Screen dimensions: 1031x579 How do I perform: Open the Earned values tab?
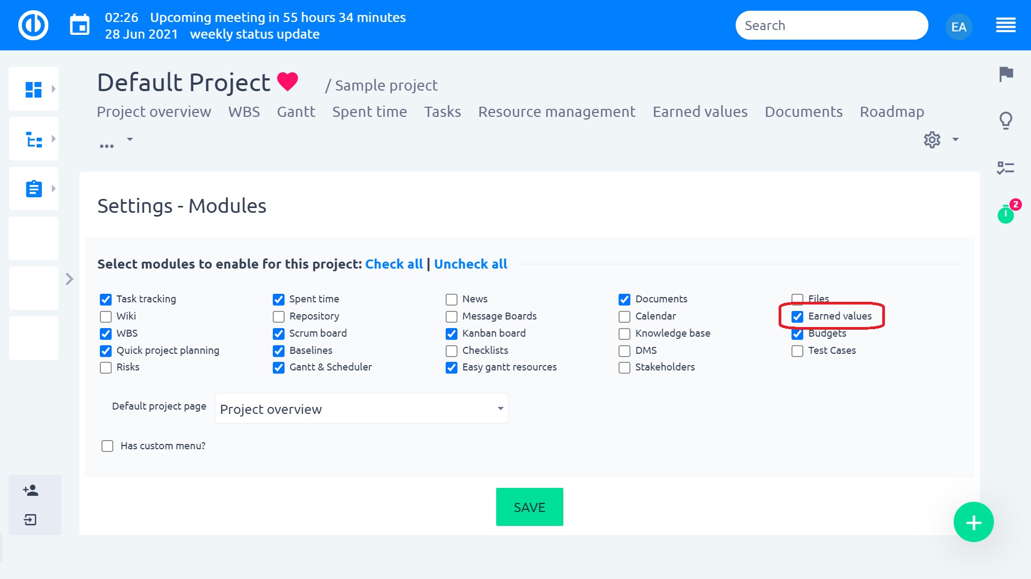pos(700,112)
